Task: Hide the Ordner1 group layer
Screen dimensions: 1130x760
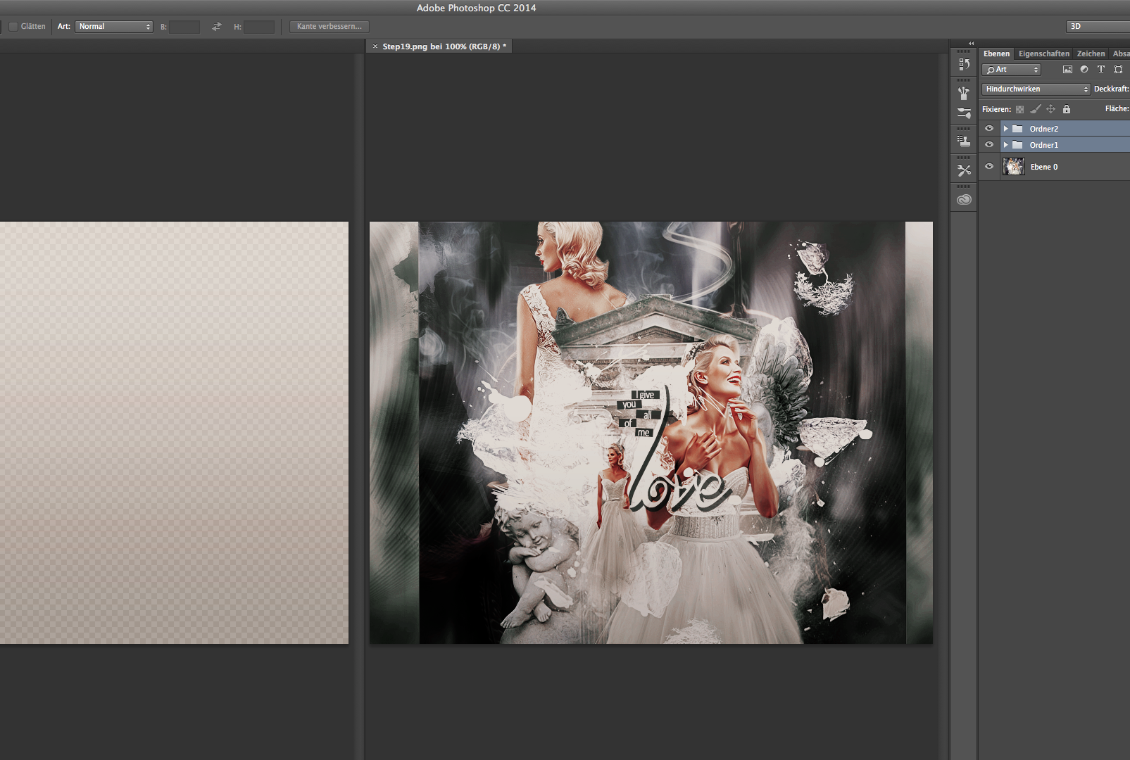Action: tap(989, 145)
